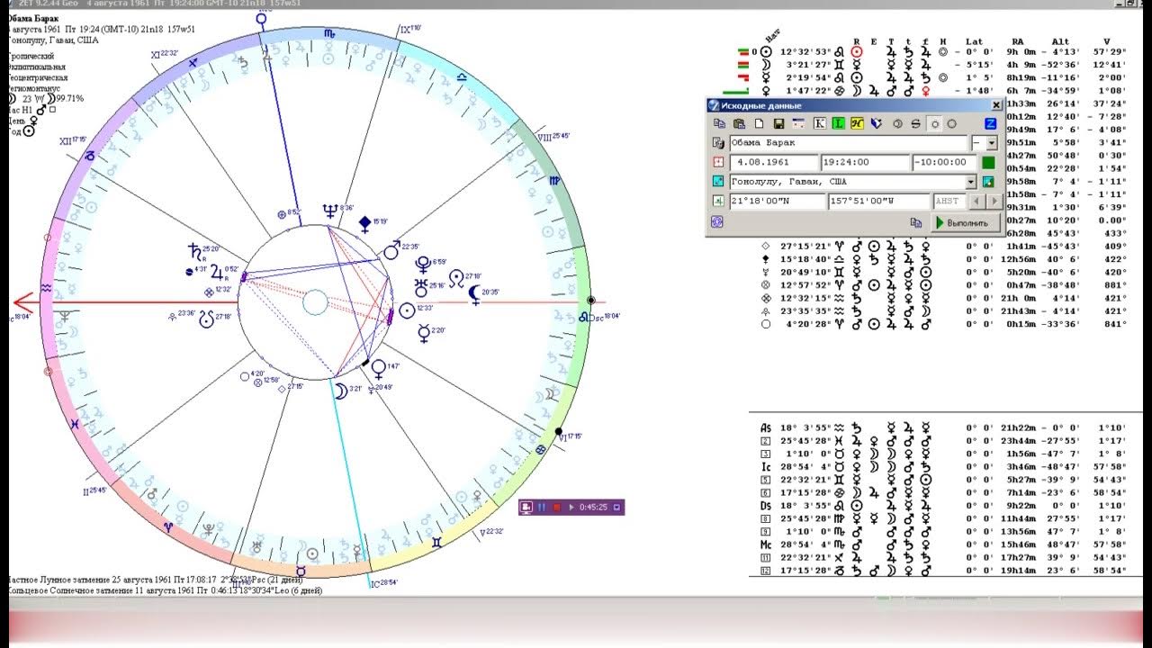Open the blue book icon in dialog toolbar
This screenshot has height=648, width=1152.
tap(877, 124)
